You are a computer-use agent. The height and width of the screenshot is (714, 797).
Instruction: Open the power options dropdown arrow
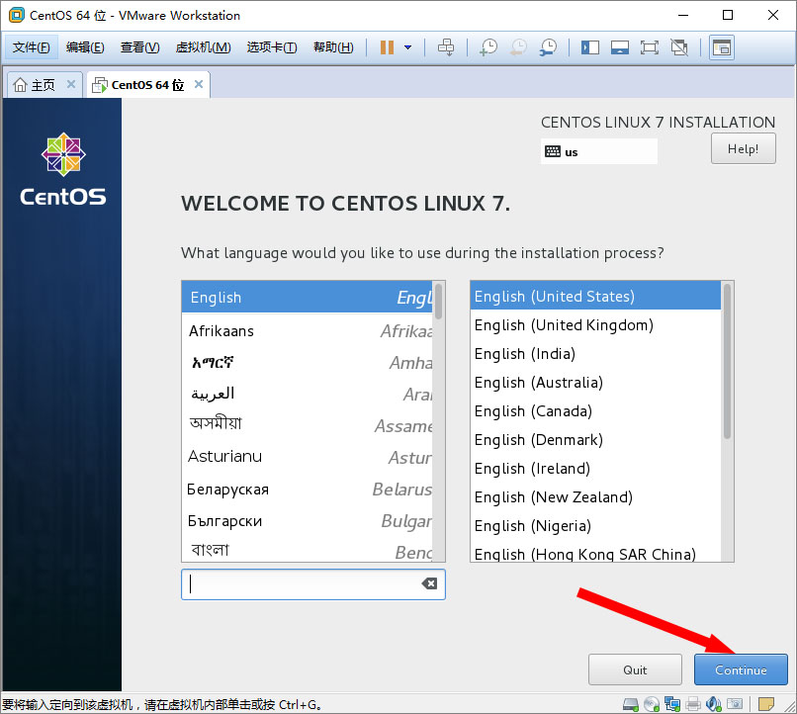(407, 47)
